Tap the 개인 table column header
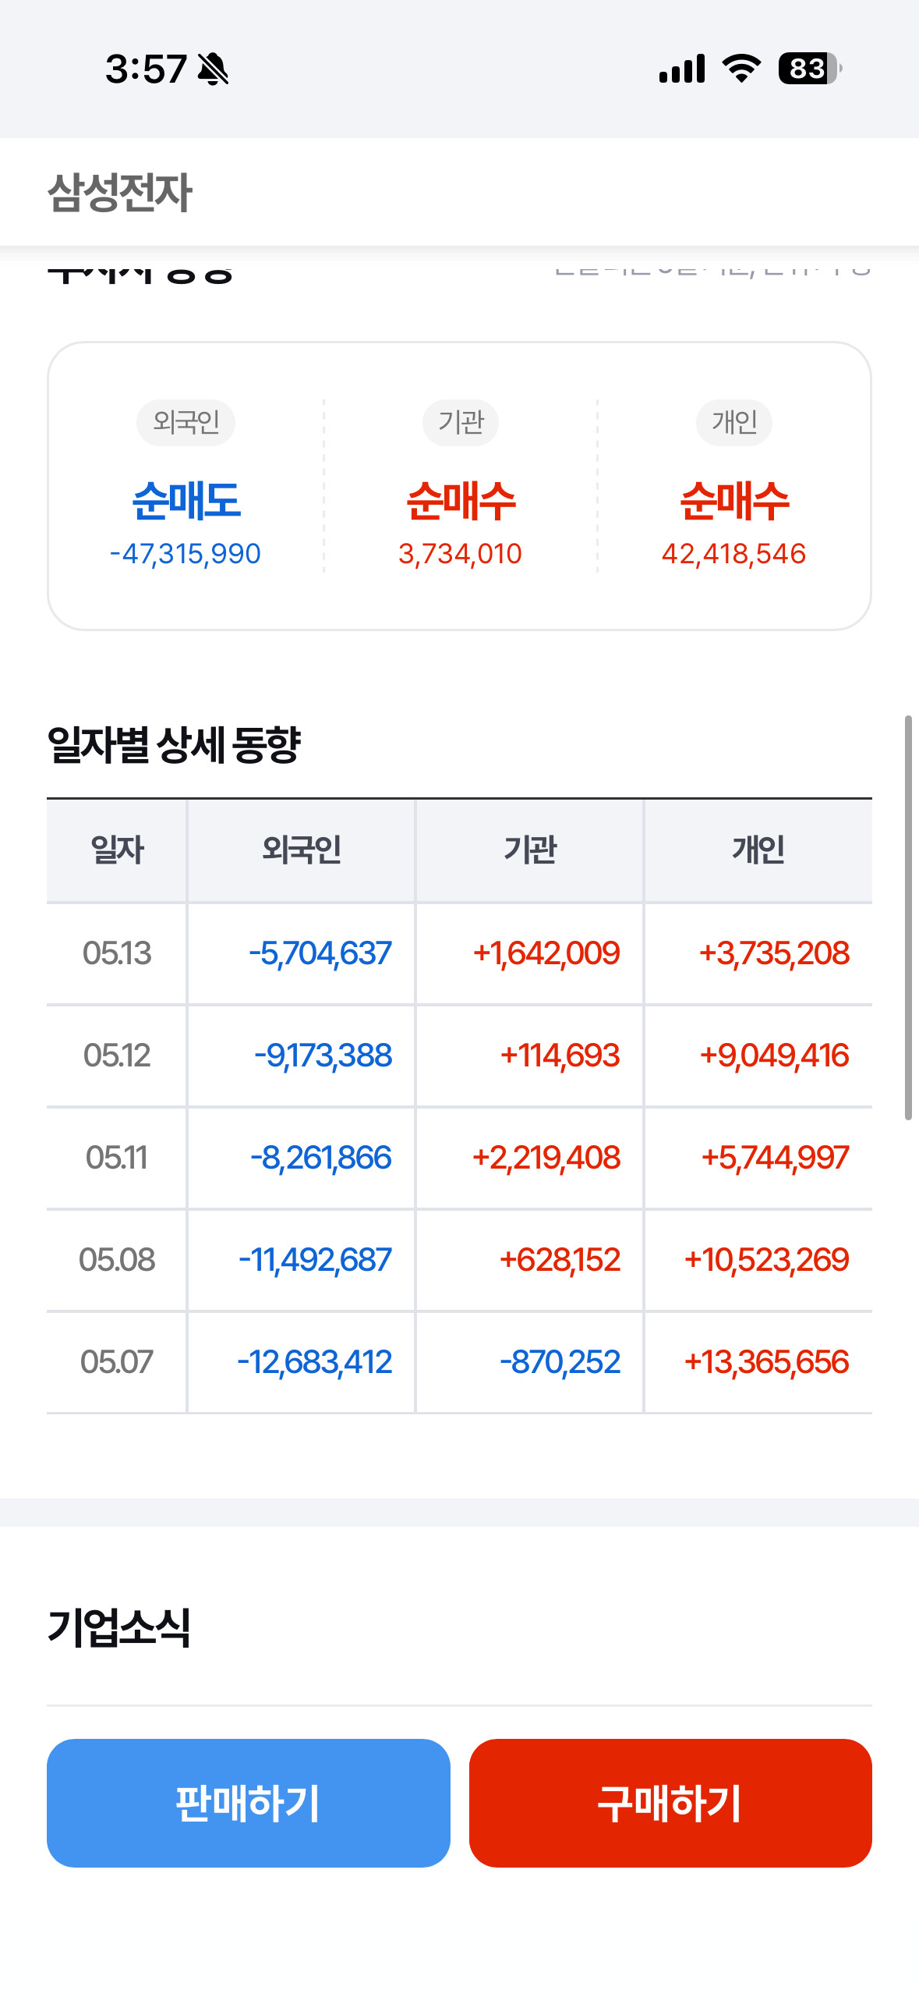 [758, 850]
